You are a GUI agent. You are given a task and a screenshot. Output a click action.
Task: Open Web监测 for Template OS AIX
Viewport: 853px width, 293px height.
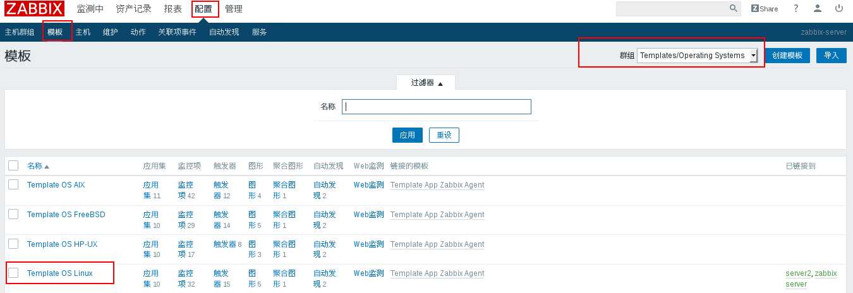coord(368,185)
